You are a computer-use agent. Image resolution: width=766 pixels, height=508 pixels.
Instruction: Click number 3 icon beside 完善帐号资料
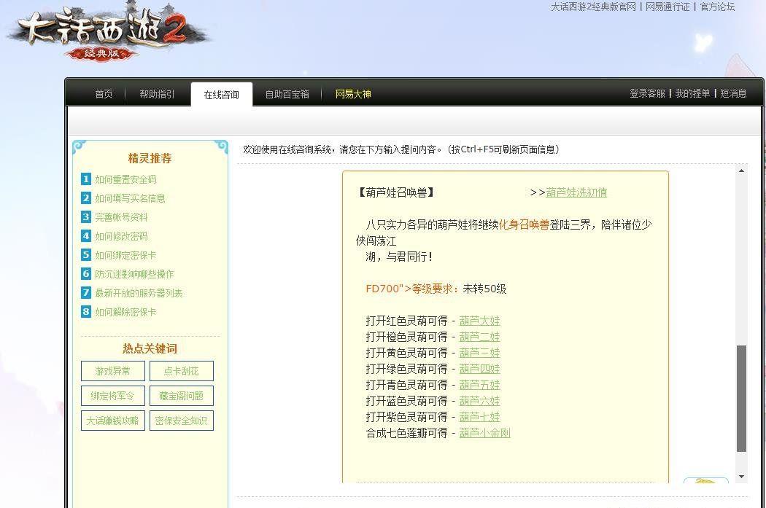[x=86, y=217]
